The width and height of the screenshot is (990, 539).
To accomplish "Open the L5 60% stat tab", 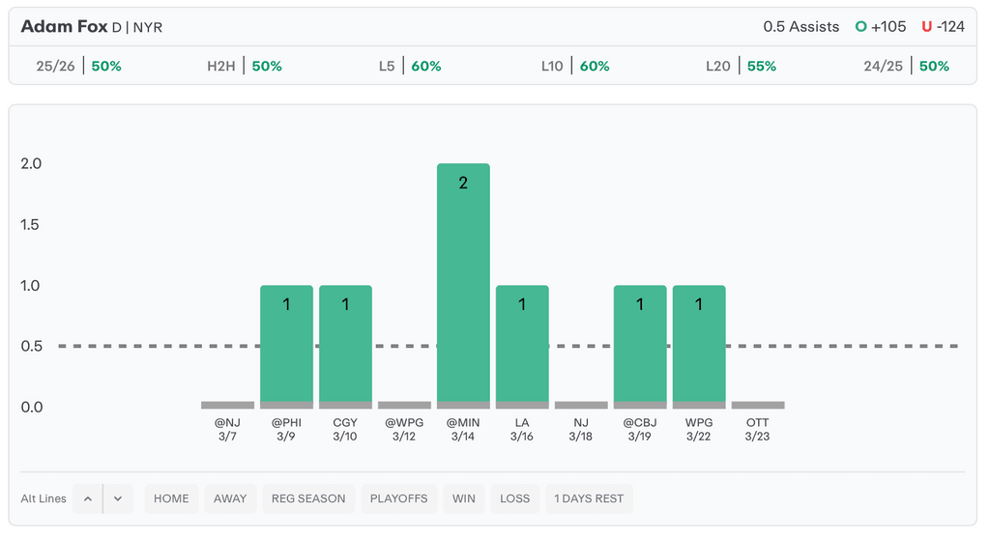I will 410,67.
